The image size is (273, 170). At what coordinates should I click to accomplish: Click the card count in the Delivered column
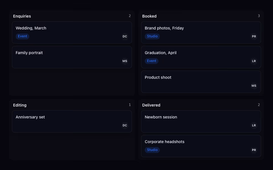click(259, 105)
